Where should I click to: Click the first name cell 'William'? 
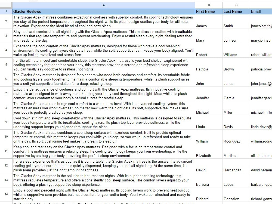209,137
